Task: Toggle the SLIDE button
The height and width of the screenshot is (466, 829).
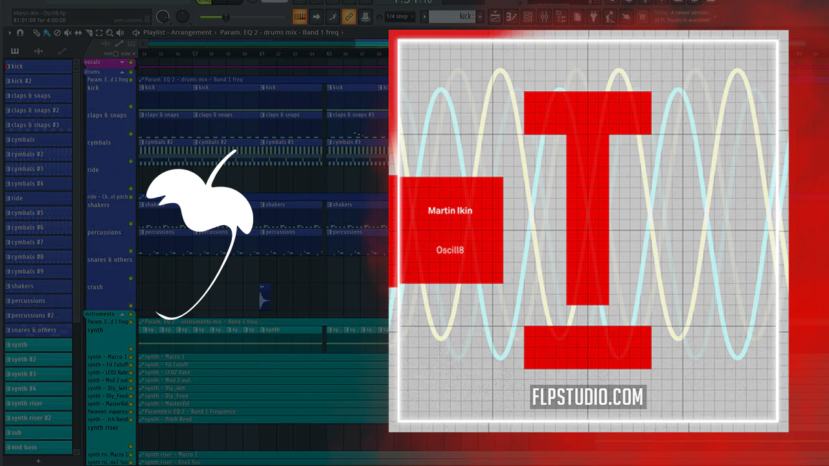Action: click(124, 54)
